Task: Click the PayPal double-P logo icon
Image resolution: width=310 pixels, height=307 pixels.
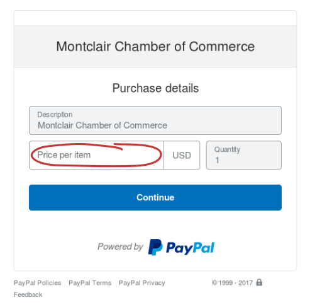Action: 155,247
